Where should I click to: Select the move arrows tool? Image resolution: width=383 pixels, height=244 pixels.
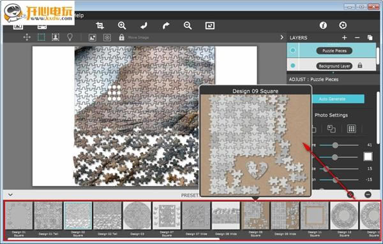[27, 38]
